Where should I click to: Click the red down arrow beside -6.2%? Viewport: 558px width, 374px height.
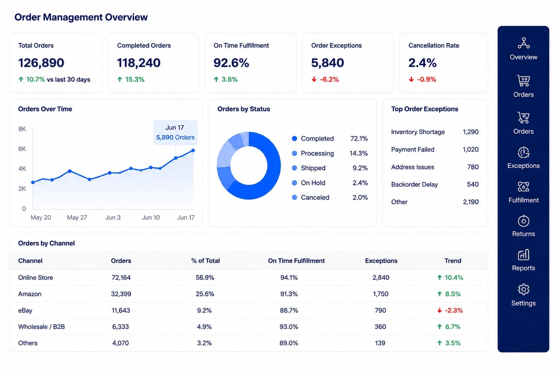(314, 79)
